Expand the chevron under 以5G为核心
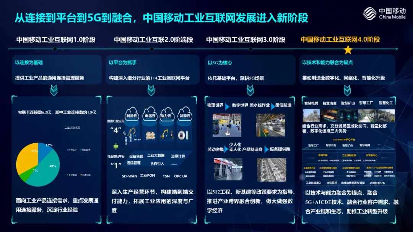The width and height of the screenshot is (413, 232). click(x=250, y=91)
